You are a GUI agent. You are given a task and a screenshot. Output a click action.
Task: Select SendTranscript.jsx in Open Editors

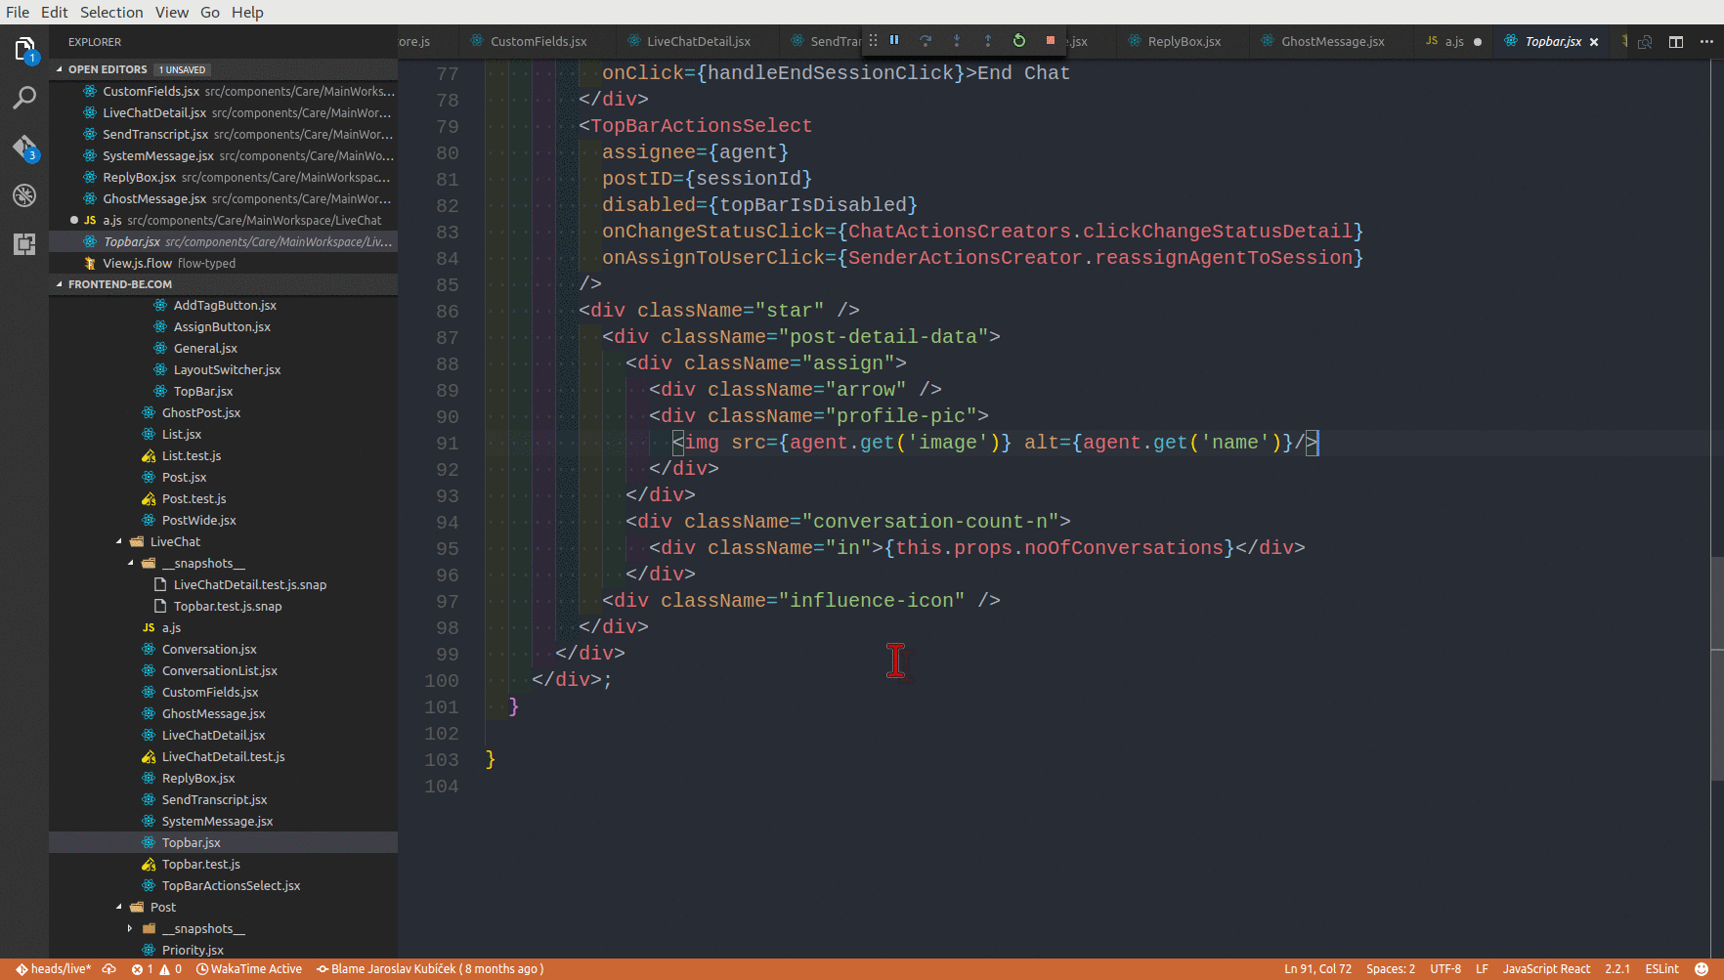coord(223,134)
